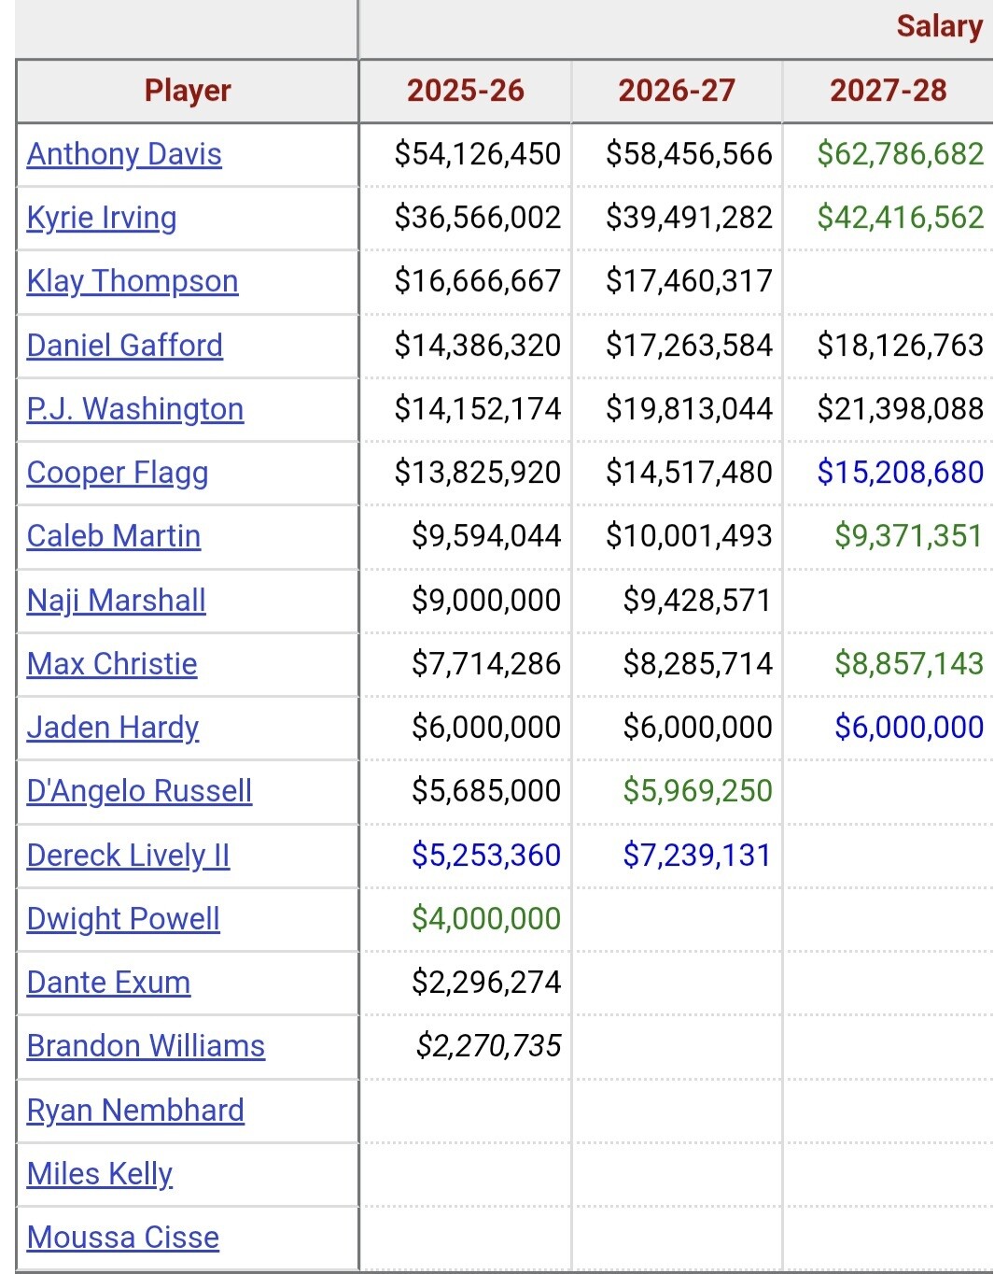Open Brandon Williams link
Image resolution: width=1008 pixels, height=1274 pixels.
click(146, 1046)
